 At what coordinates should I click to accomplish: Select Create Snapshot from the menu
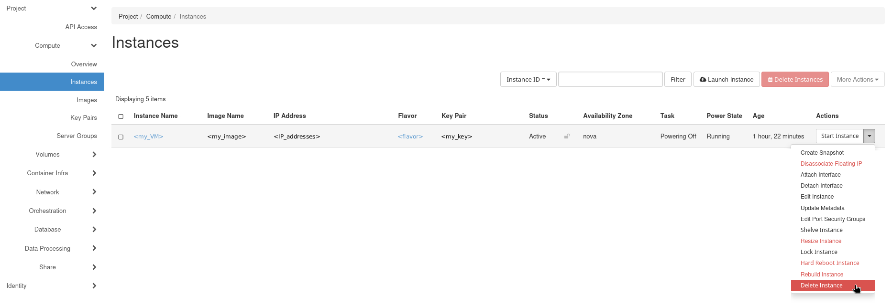point(822,153)
